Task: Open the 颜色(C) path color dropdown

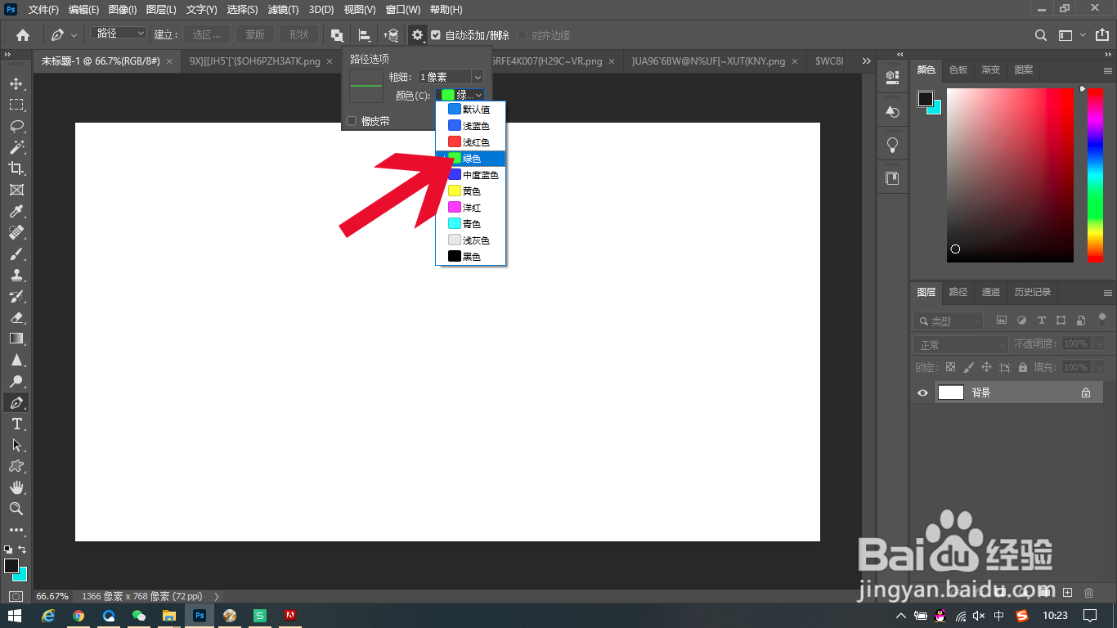Action: [461, 96]
